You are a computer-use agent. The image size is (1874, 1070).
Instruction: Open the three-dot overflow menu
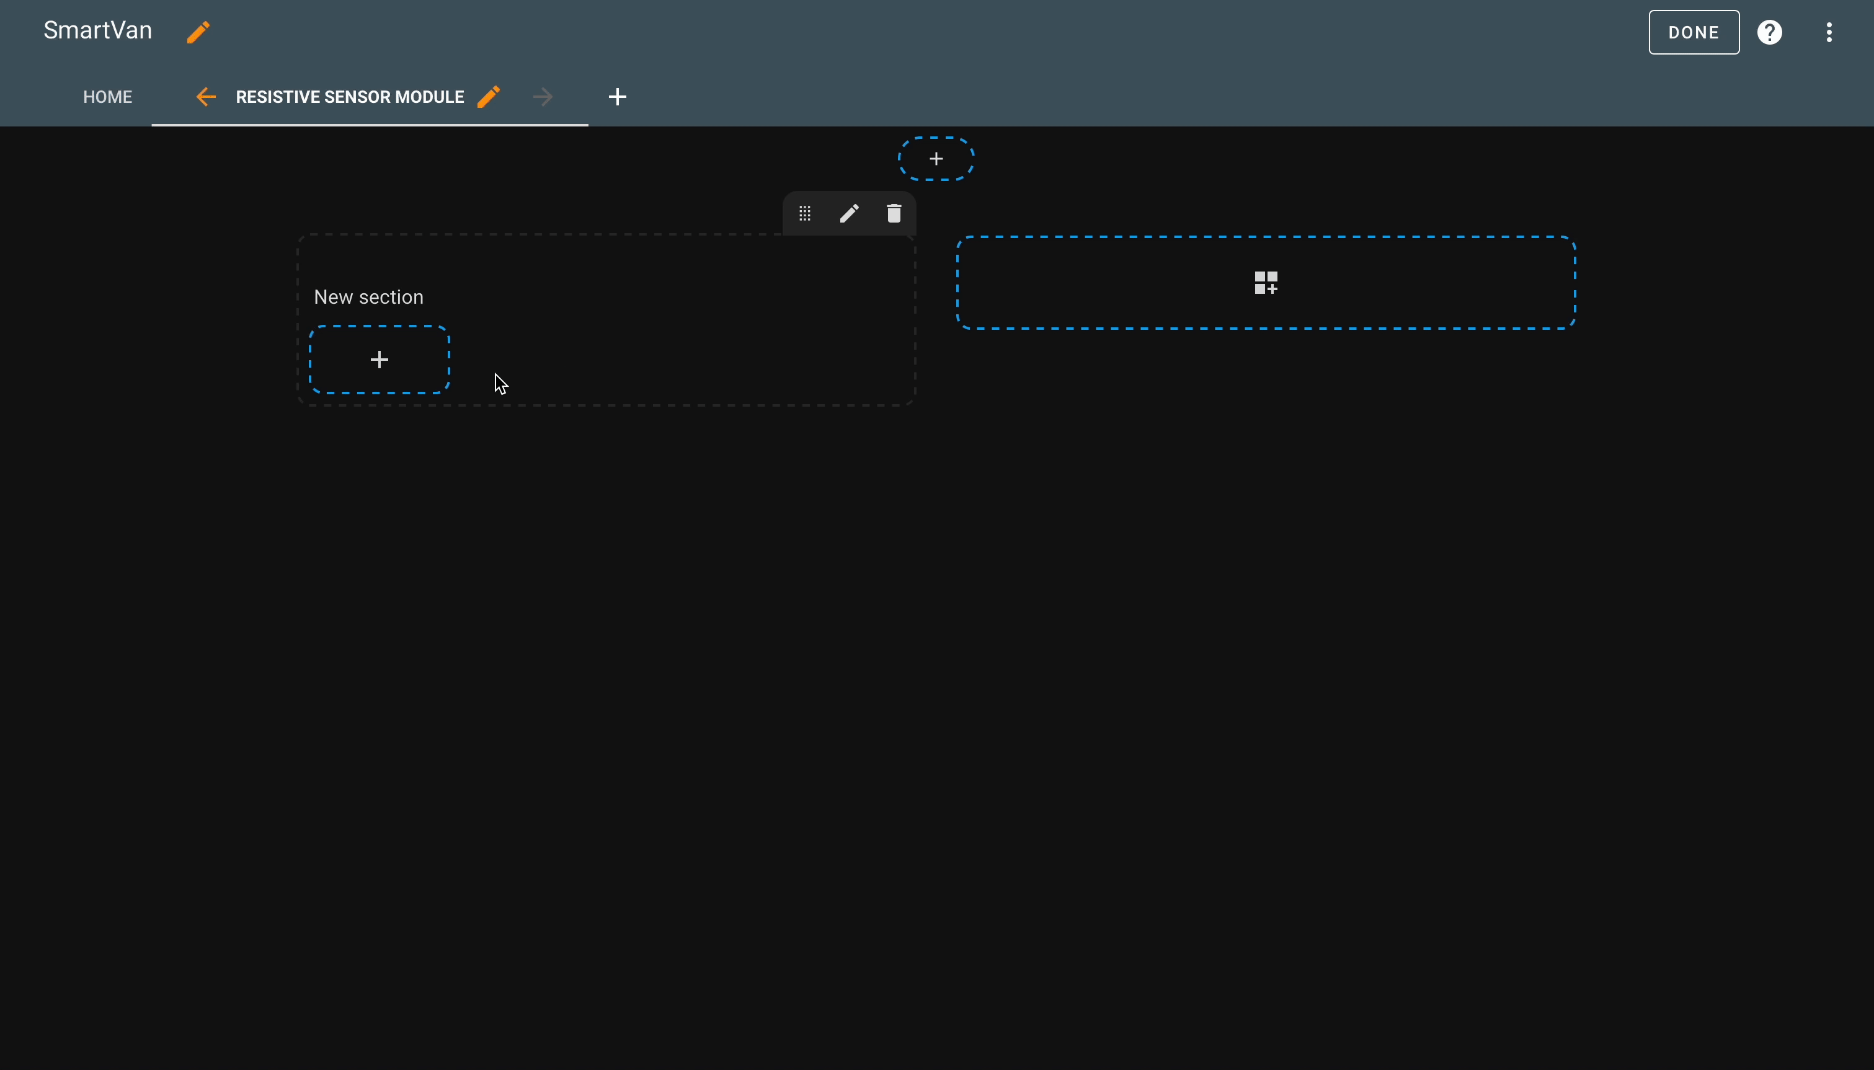point(1829,32)
